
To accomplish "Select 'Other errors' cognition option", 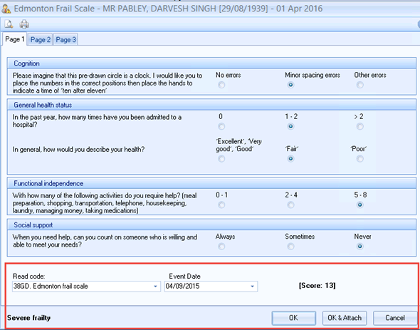I will (x=359, y=85).
